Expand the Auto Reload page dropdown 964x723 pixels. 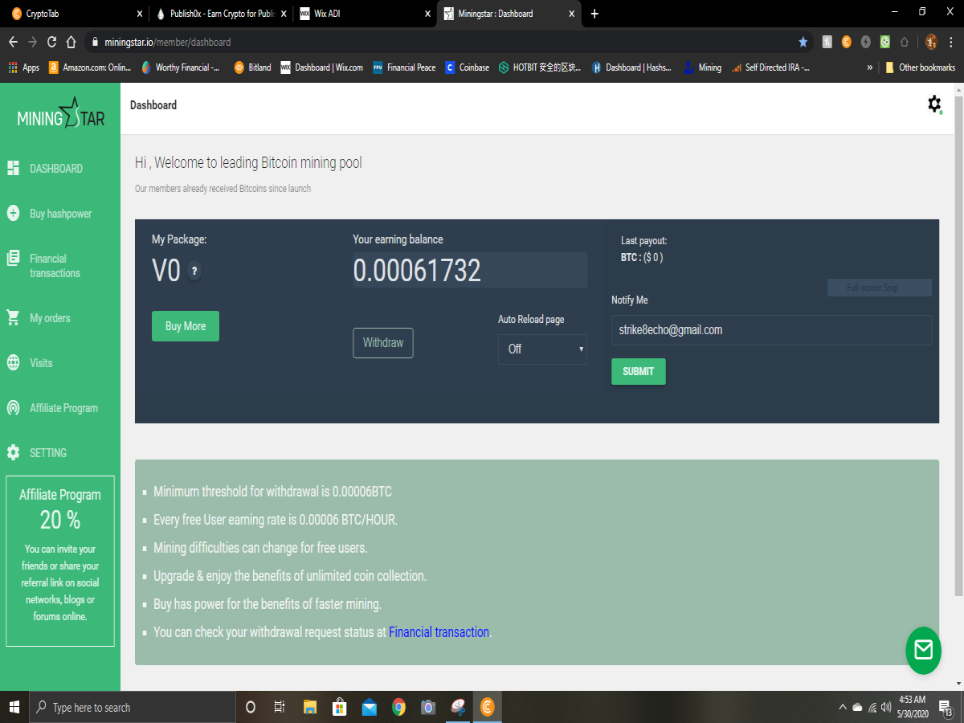542,349
